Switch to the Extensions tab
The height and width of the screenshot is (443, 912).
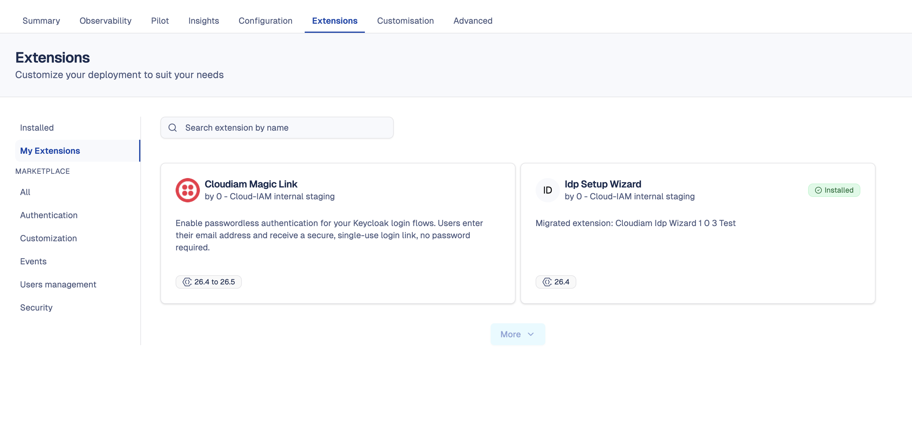point(334,21)
